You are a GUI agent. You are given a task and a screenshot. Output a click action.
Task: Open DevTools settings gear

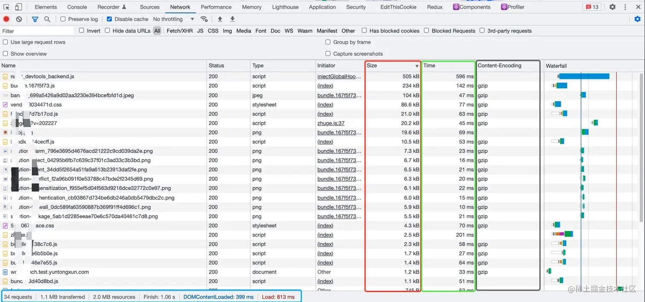point(613,7)
